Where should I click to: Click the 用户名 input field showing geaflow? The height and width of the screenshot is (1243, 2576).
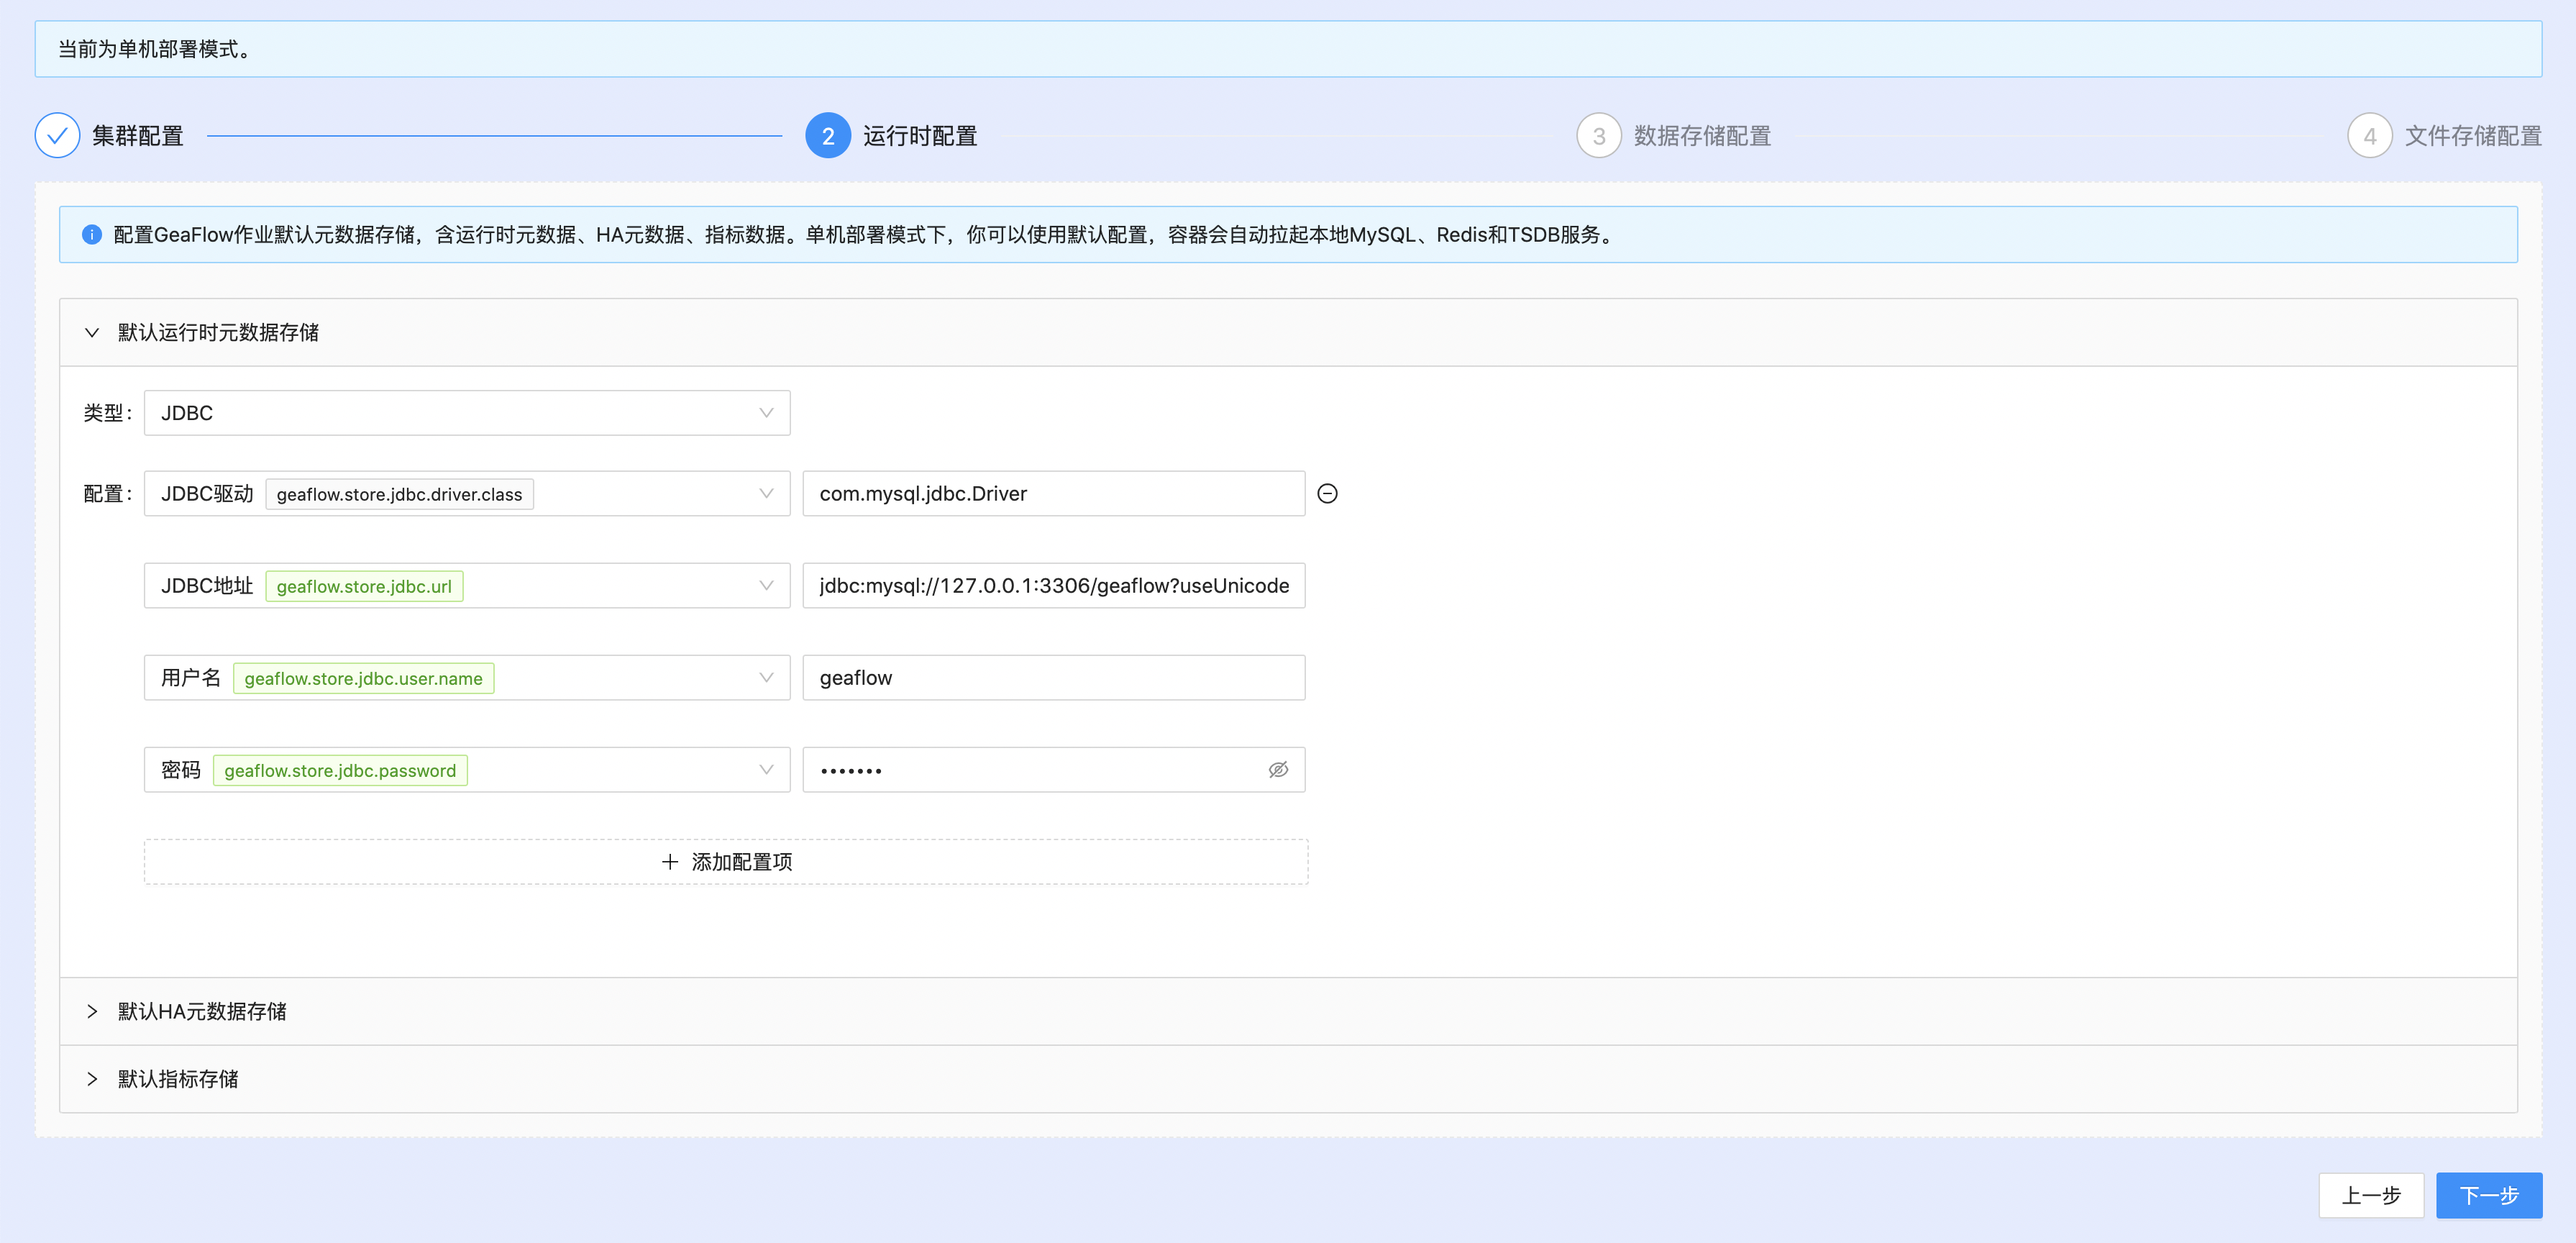coord(1053,678)
